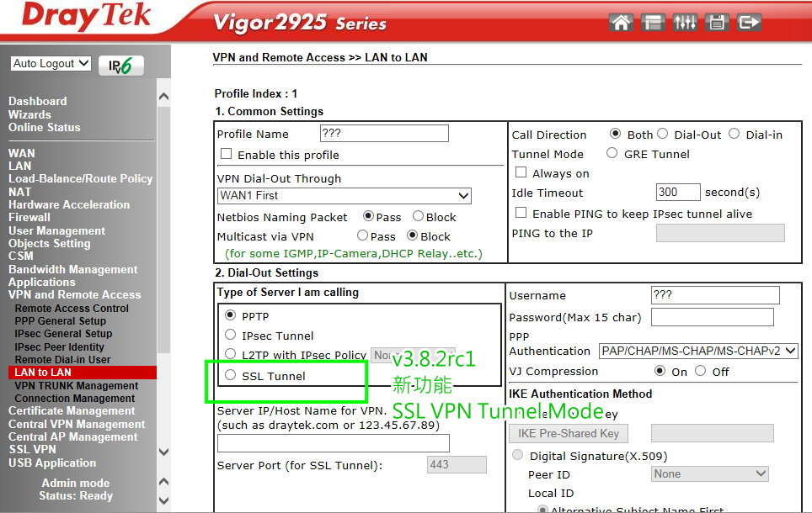
Task: Click the logout arrow icon in header
Action: (x=749, y=22)
